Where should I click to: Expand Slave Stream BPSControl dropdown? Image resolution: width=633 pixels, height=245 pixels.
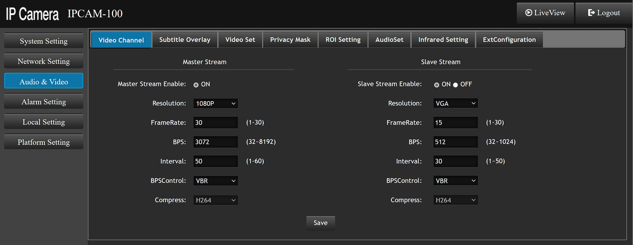click(x=456, y=181)
